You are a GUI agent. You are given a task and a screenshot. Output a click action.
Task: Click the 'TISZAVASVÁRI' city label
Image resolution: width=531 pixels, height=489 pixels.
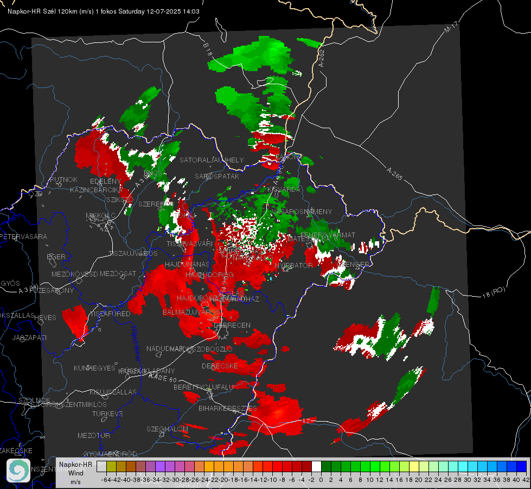coord(189,243)
